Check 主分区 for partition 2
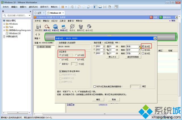The image size is (182, 120). 143,50
